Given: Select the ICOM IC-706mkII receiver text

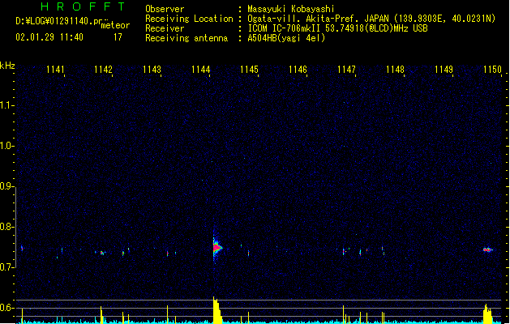Looking at the screenshot, I should 337,28.
